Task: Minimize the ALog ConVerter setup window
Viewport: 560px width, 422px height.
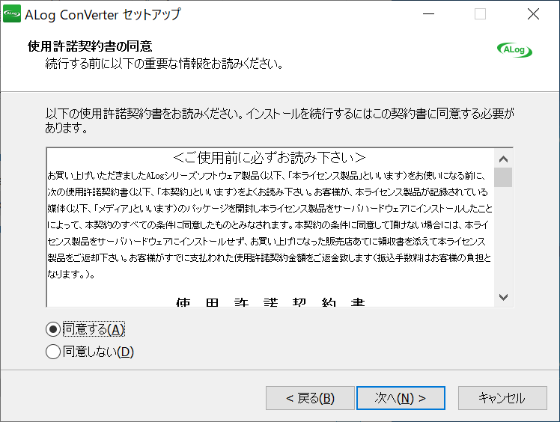Action: (428, 14)
